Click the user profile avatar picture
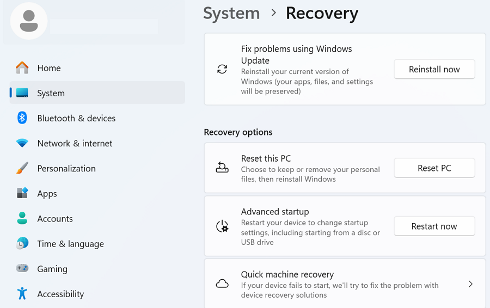The image size is (490, 308). pyautogui.click(x=29, y=21)
